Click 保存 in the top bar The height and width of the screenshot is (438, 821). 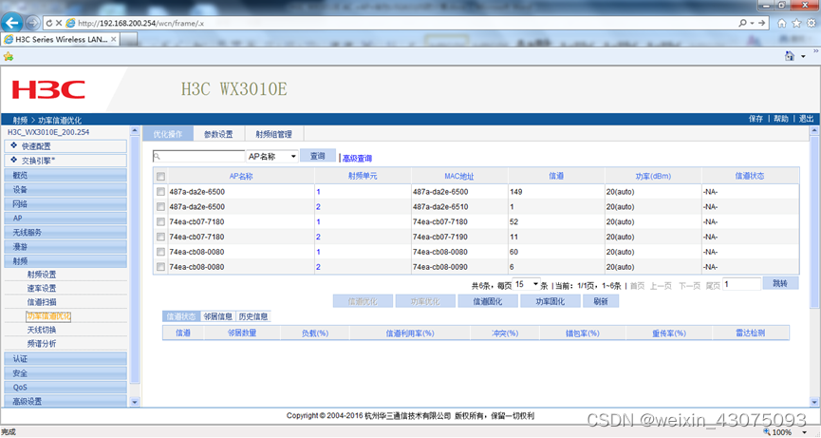tap(756, 119)
